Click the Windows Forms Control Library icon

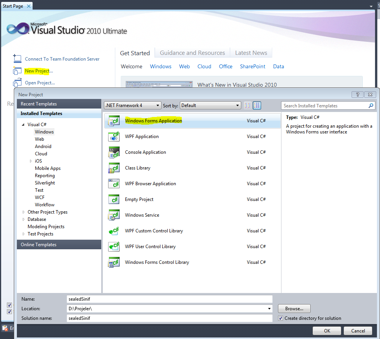tap(114, 262)
